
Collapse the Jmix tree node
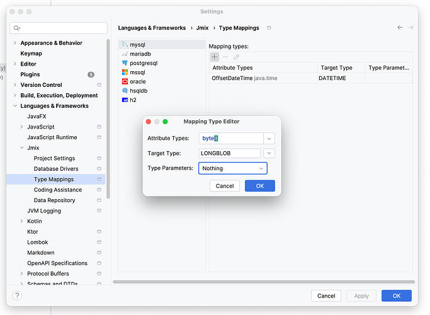(x=22, y=148)
